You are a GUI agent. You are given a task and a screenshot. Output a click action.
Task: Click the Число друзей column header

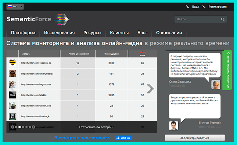112,54
